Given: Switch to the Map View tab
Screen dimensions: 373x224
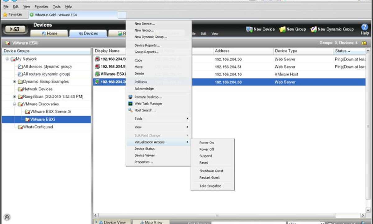Looking at the screenshot, I should [x=151, y=222].
